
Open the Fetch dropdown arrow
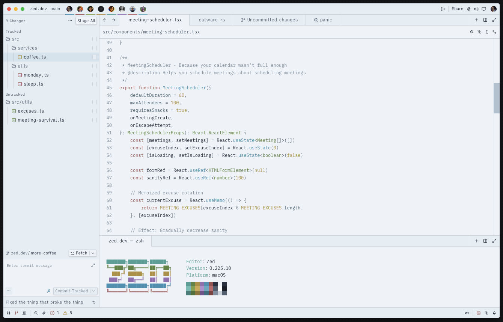click(x=93, y=253)
